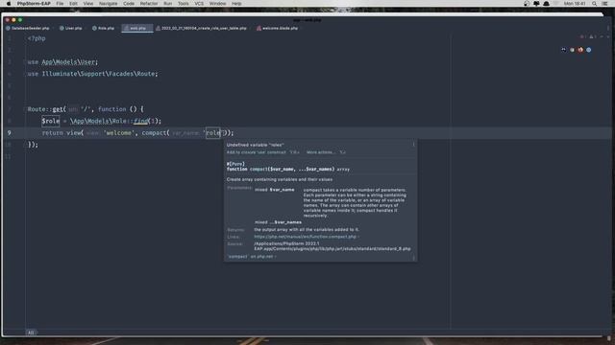This screenshot has width=615, height=345.
Task: Open the Window menu
Action: pos(218,4)
